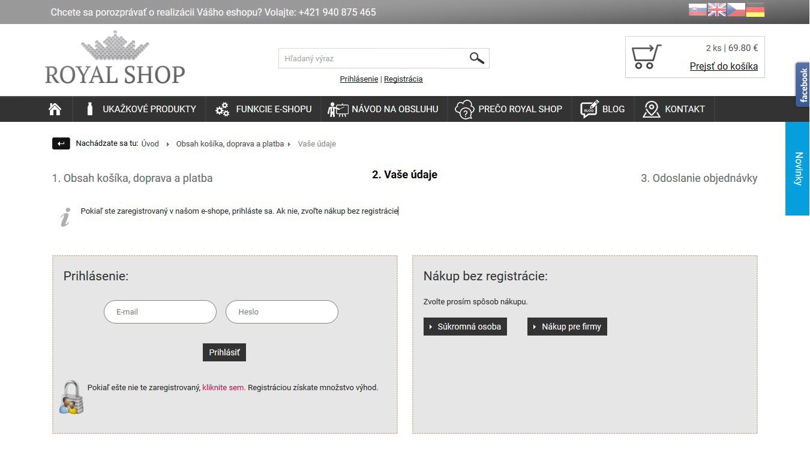Select Nákup pre firmy option
The image size is (810, 455).
click(x=567, y=327)
